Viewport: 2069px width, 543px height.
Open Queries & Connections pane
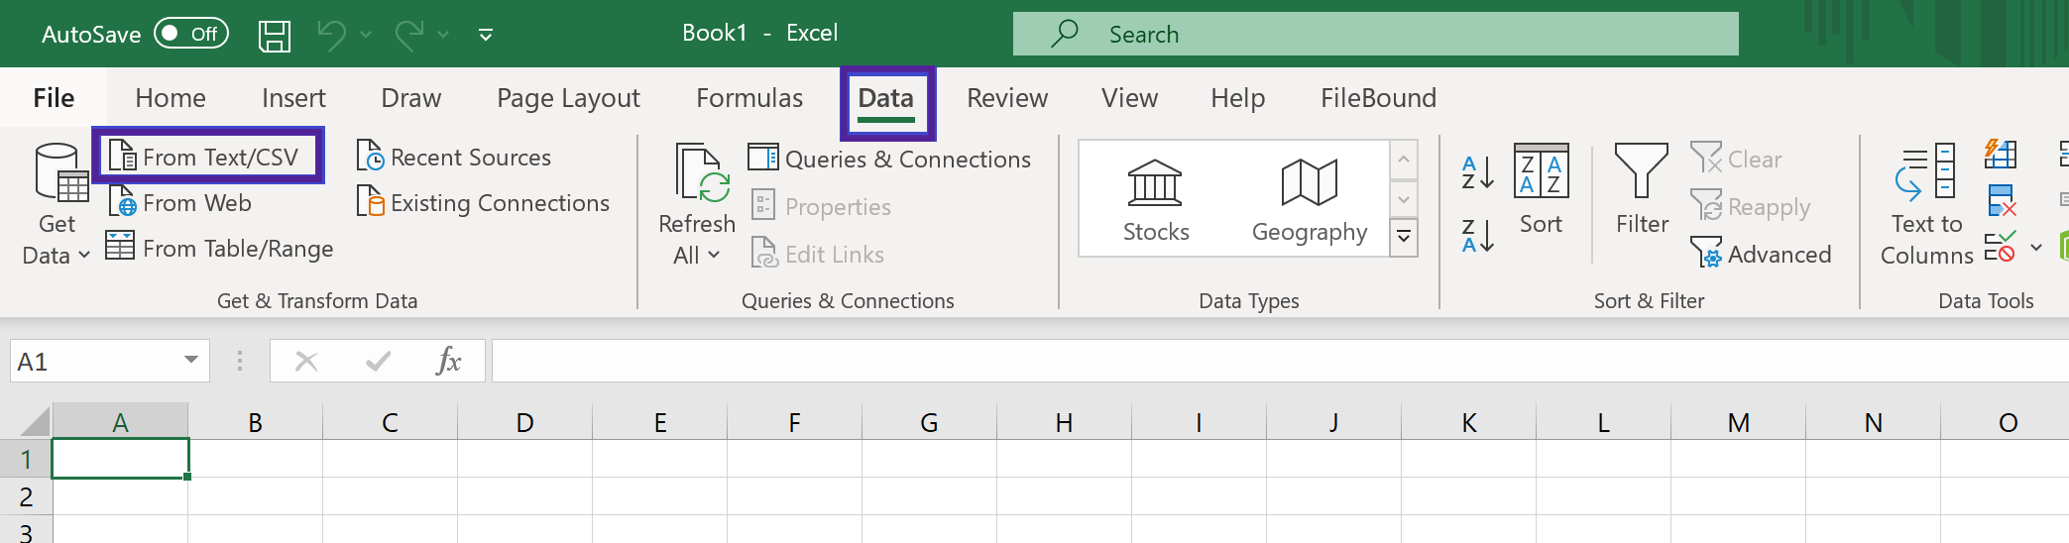pos(889,159)
